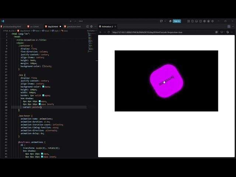Switch to the ex-3.html tab

click(x=34, y=27)
